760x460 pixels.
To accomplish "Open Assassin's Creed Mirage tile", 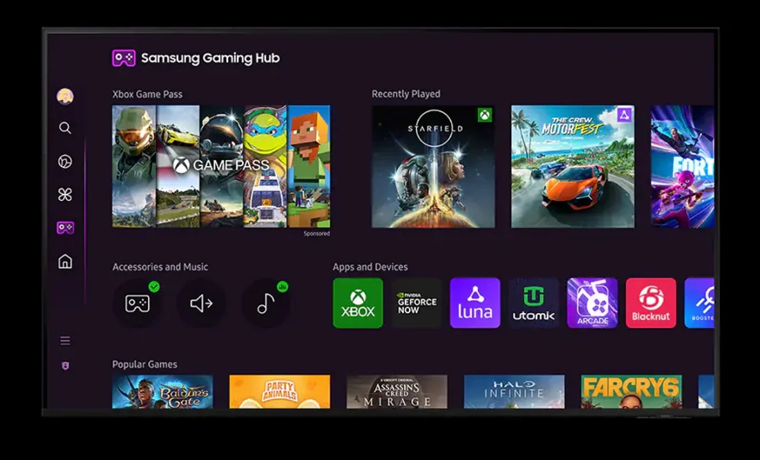I will point(397,391).
